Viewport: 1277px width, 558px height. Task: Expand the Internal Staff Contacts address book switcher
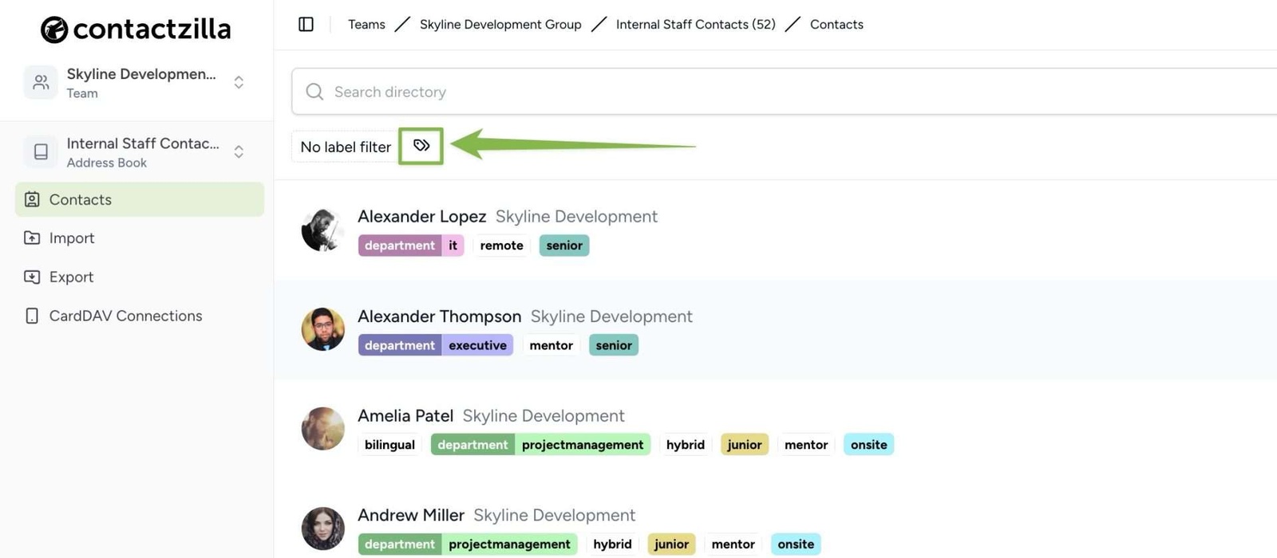click(x=239, y=151)
